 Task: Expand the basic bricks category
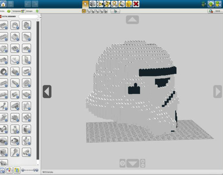click(x=3, y=25)
